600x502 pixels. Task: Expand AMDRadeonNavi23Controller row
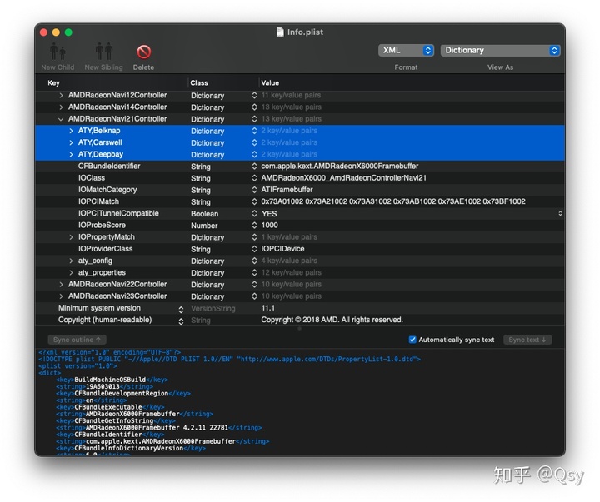[61, 296]
